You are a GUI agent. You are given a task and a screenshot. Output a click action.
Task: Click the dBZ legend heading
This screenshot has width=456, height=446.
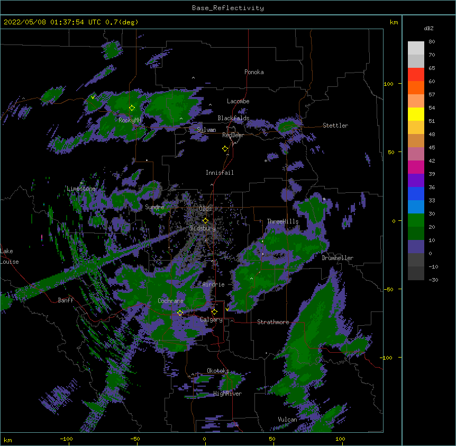point(428,28)
